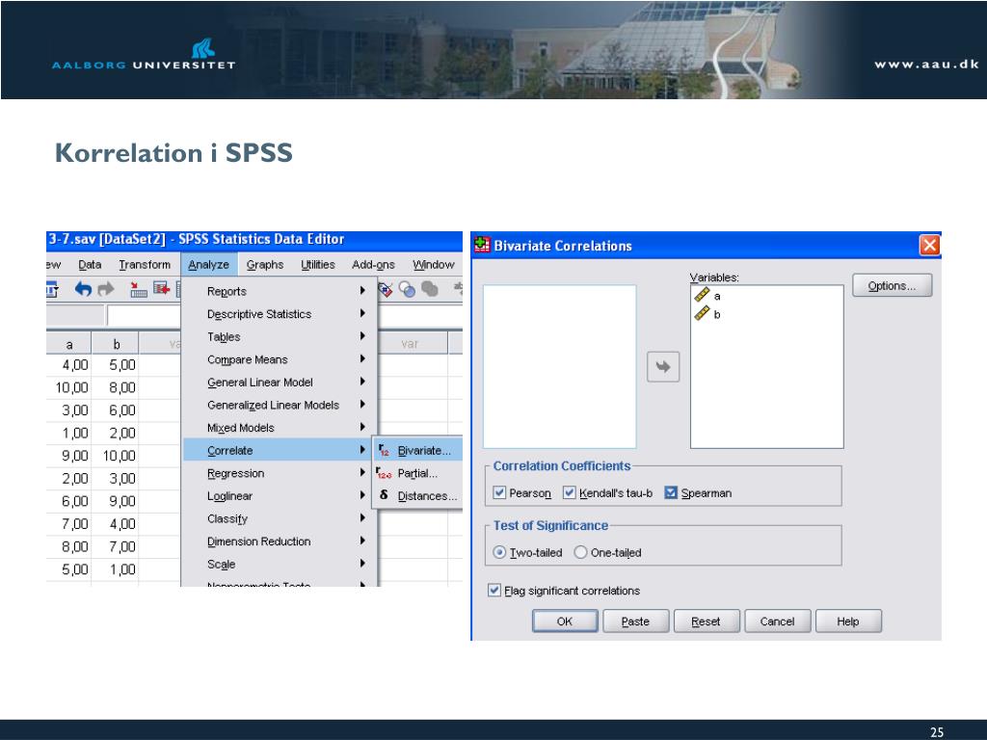The width and height of the screenshot is (987, 740).
Task: Click the www.aau.dk text
Action: [x=926, y=65]
